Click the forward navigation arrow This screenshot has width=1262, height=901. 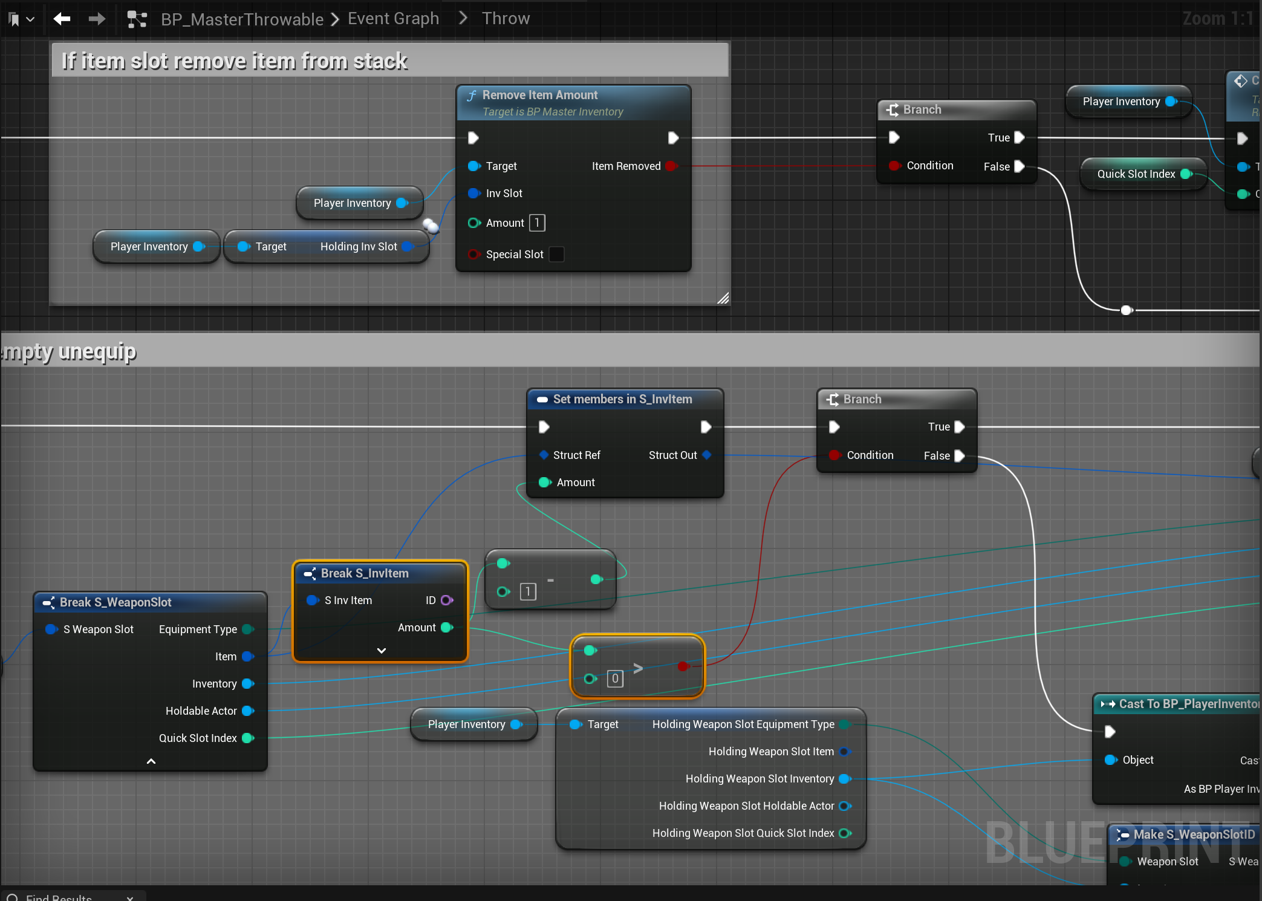coord(97,19)
